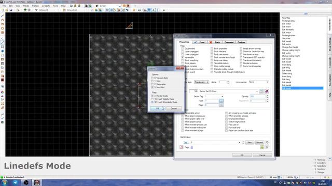Click the things filter funnel icon
Screen dimensions: 332x186
36,10
